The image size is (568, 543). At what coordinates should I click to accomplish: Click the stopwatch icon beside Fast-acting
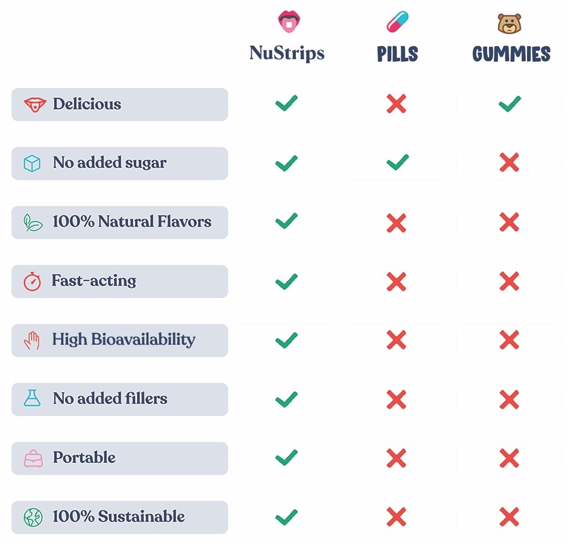pyautogui.click(x=32, y=282)
